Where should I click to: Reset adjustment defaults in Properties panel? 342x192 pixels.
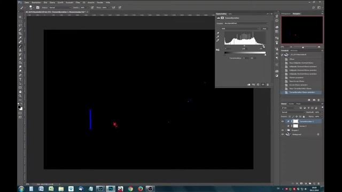(258, 84)
